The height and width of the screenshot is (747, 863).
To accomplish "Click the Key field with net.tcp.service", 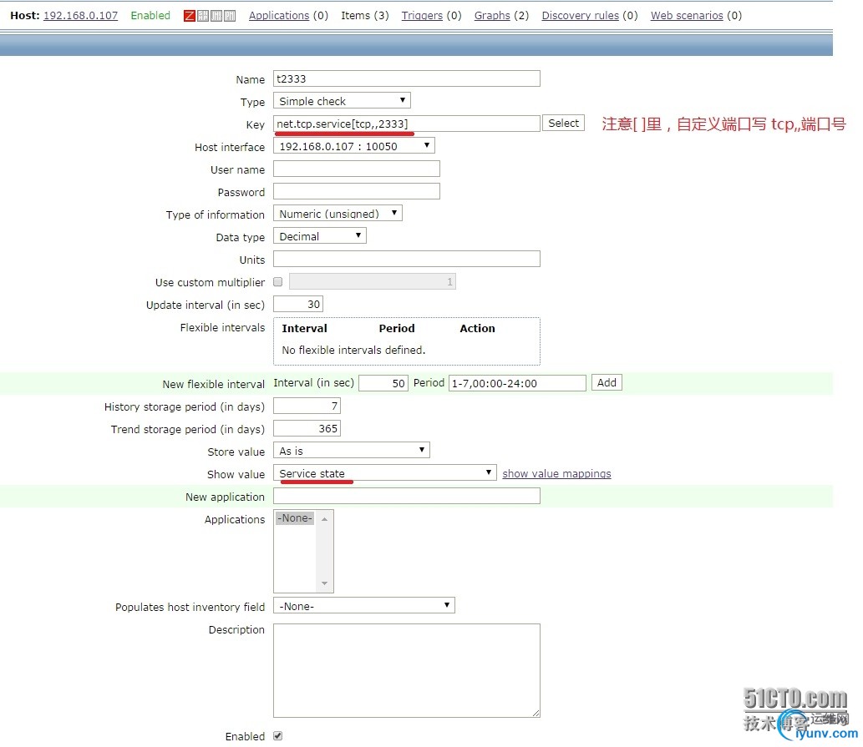I will tap(406, 124).
